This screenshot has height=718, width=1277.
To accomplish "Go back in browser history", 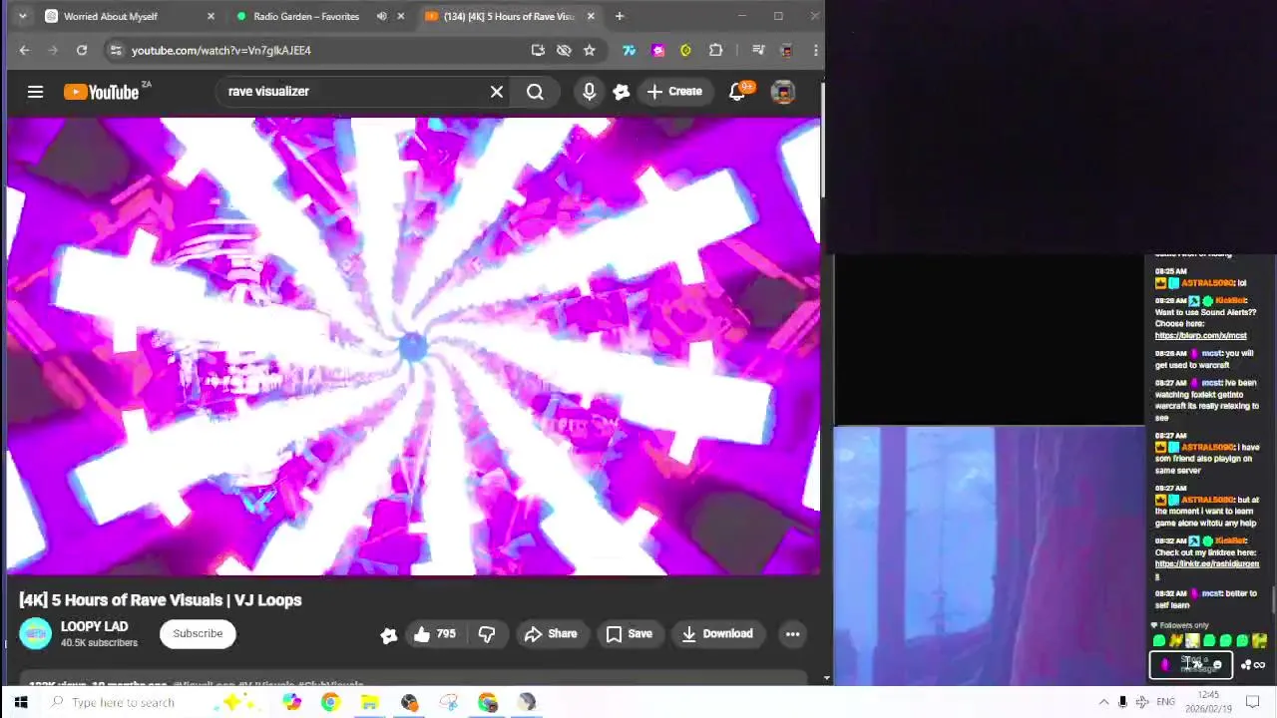I will [x=25, y=50].
